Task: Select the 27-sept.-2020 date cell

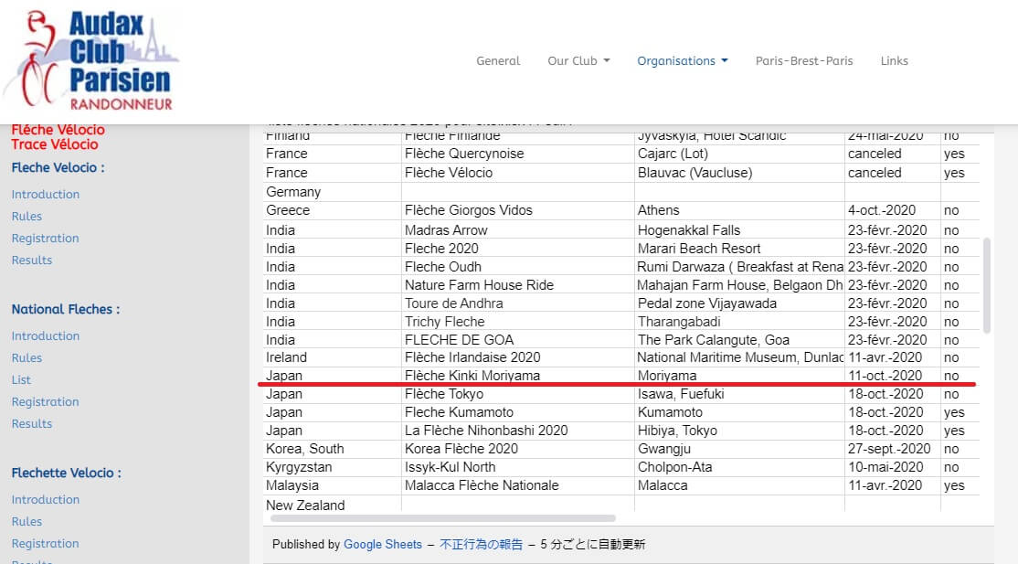Action: click(893, 448)
